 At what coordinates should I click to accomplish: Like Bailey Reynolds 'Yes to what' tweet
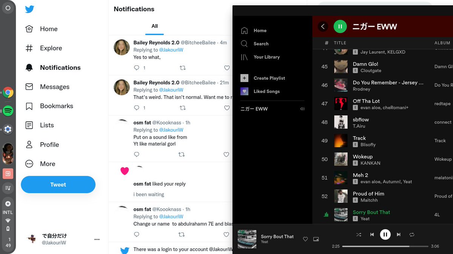[227, 68]
